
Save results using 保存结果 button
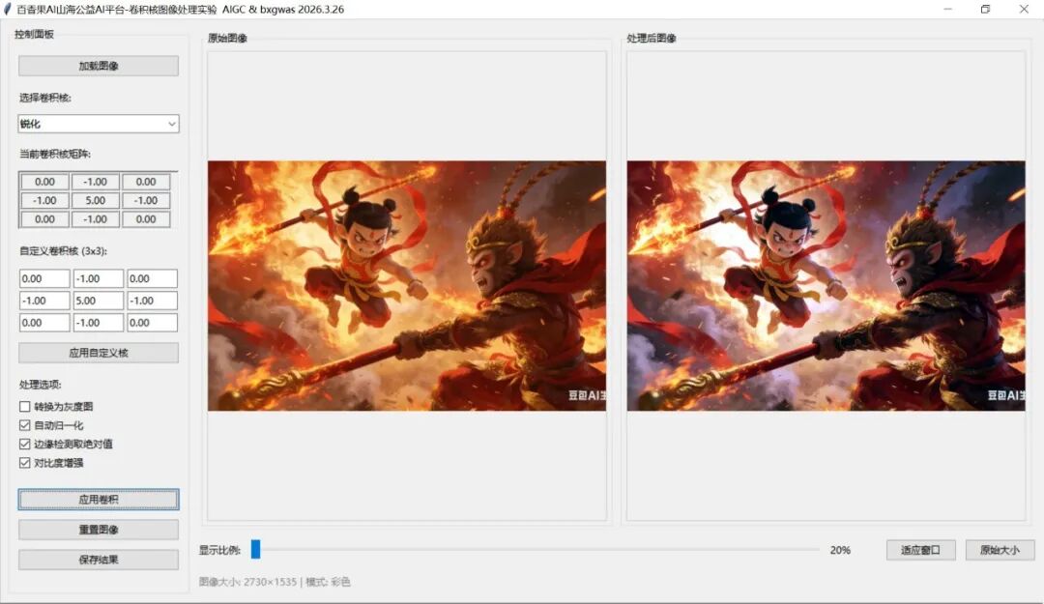pyautogui.click(x=97, y=559)
